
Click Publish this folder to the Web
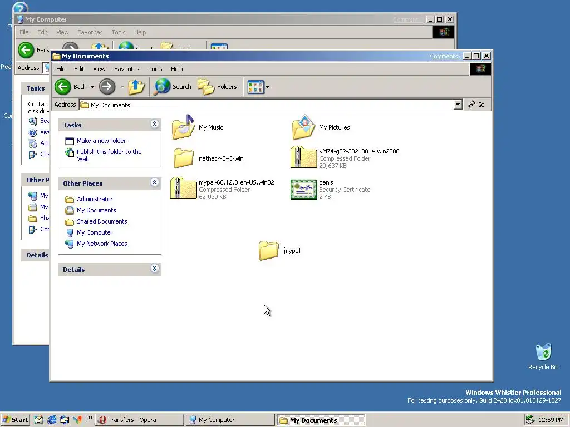109,156
